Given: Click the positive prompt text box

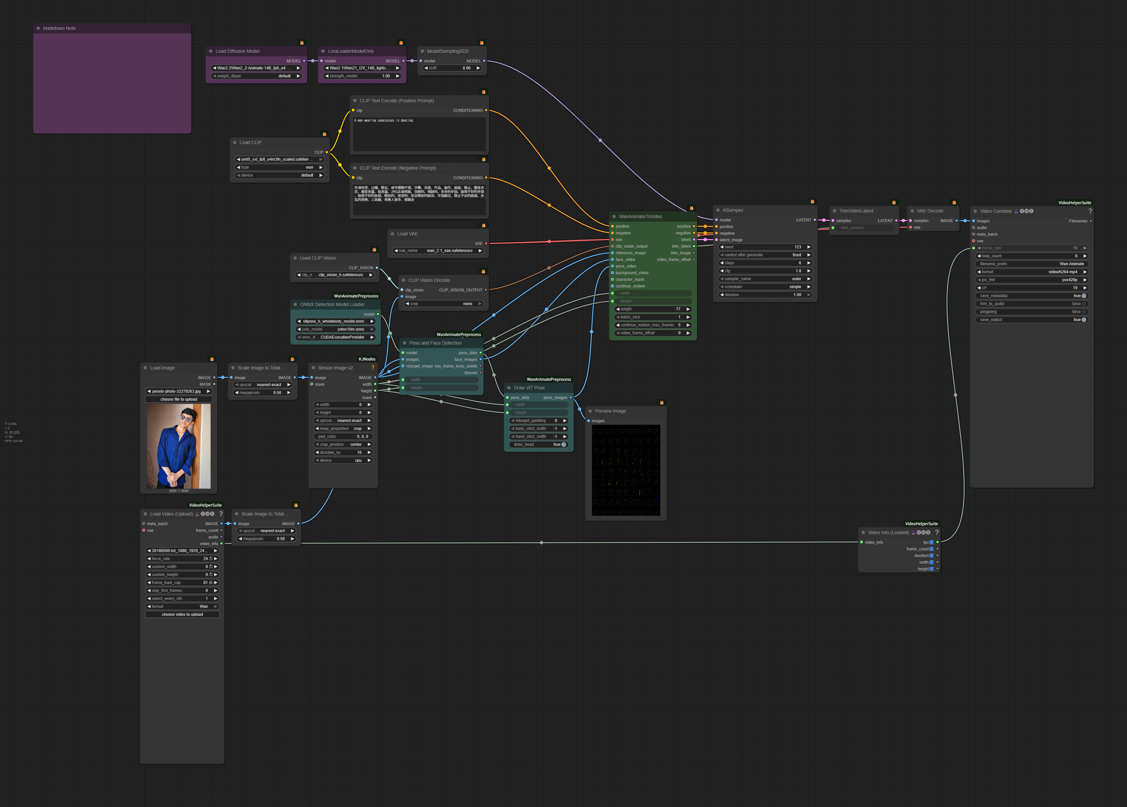Looking at the screenshot, I should 419,134.
